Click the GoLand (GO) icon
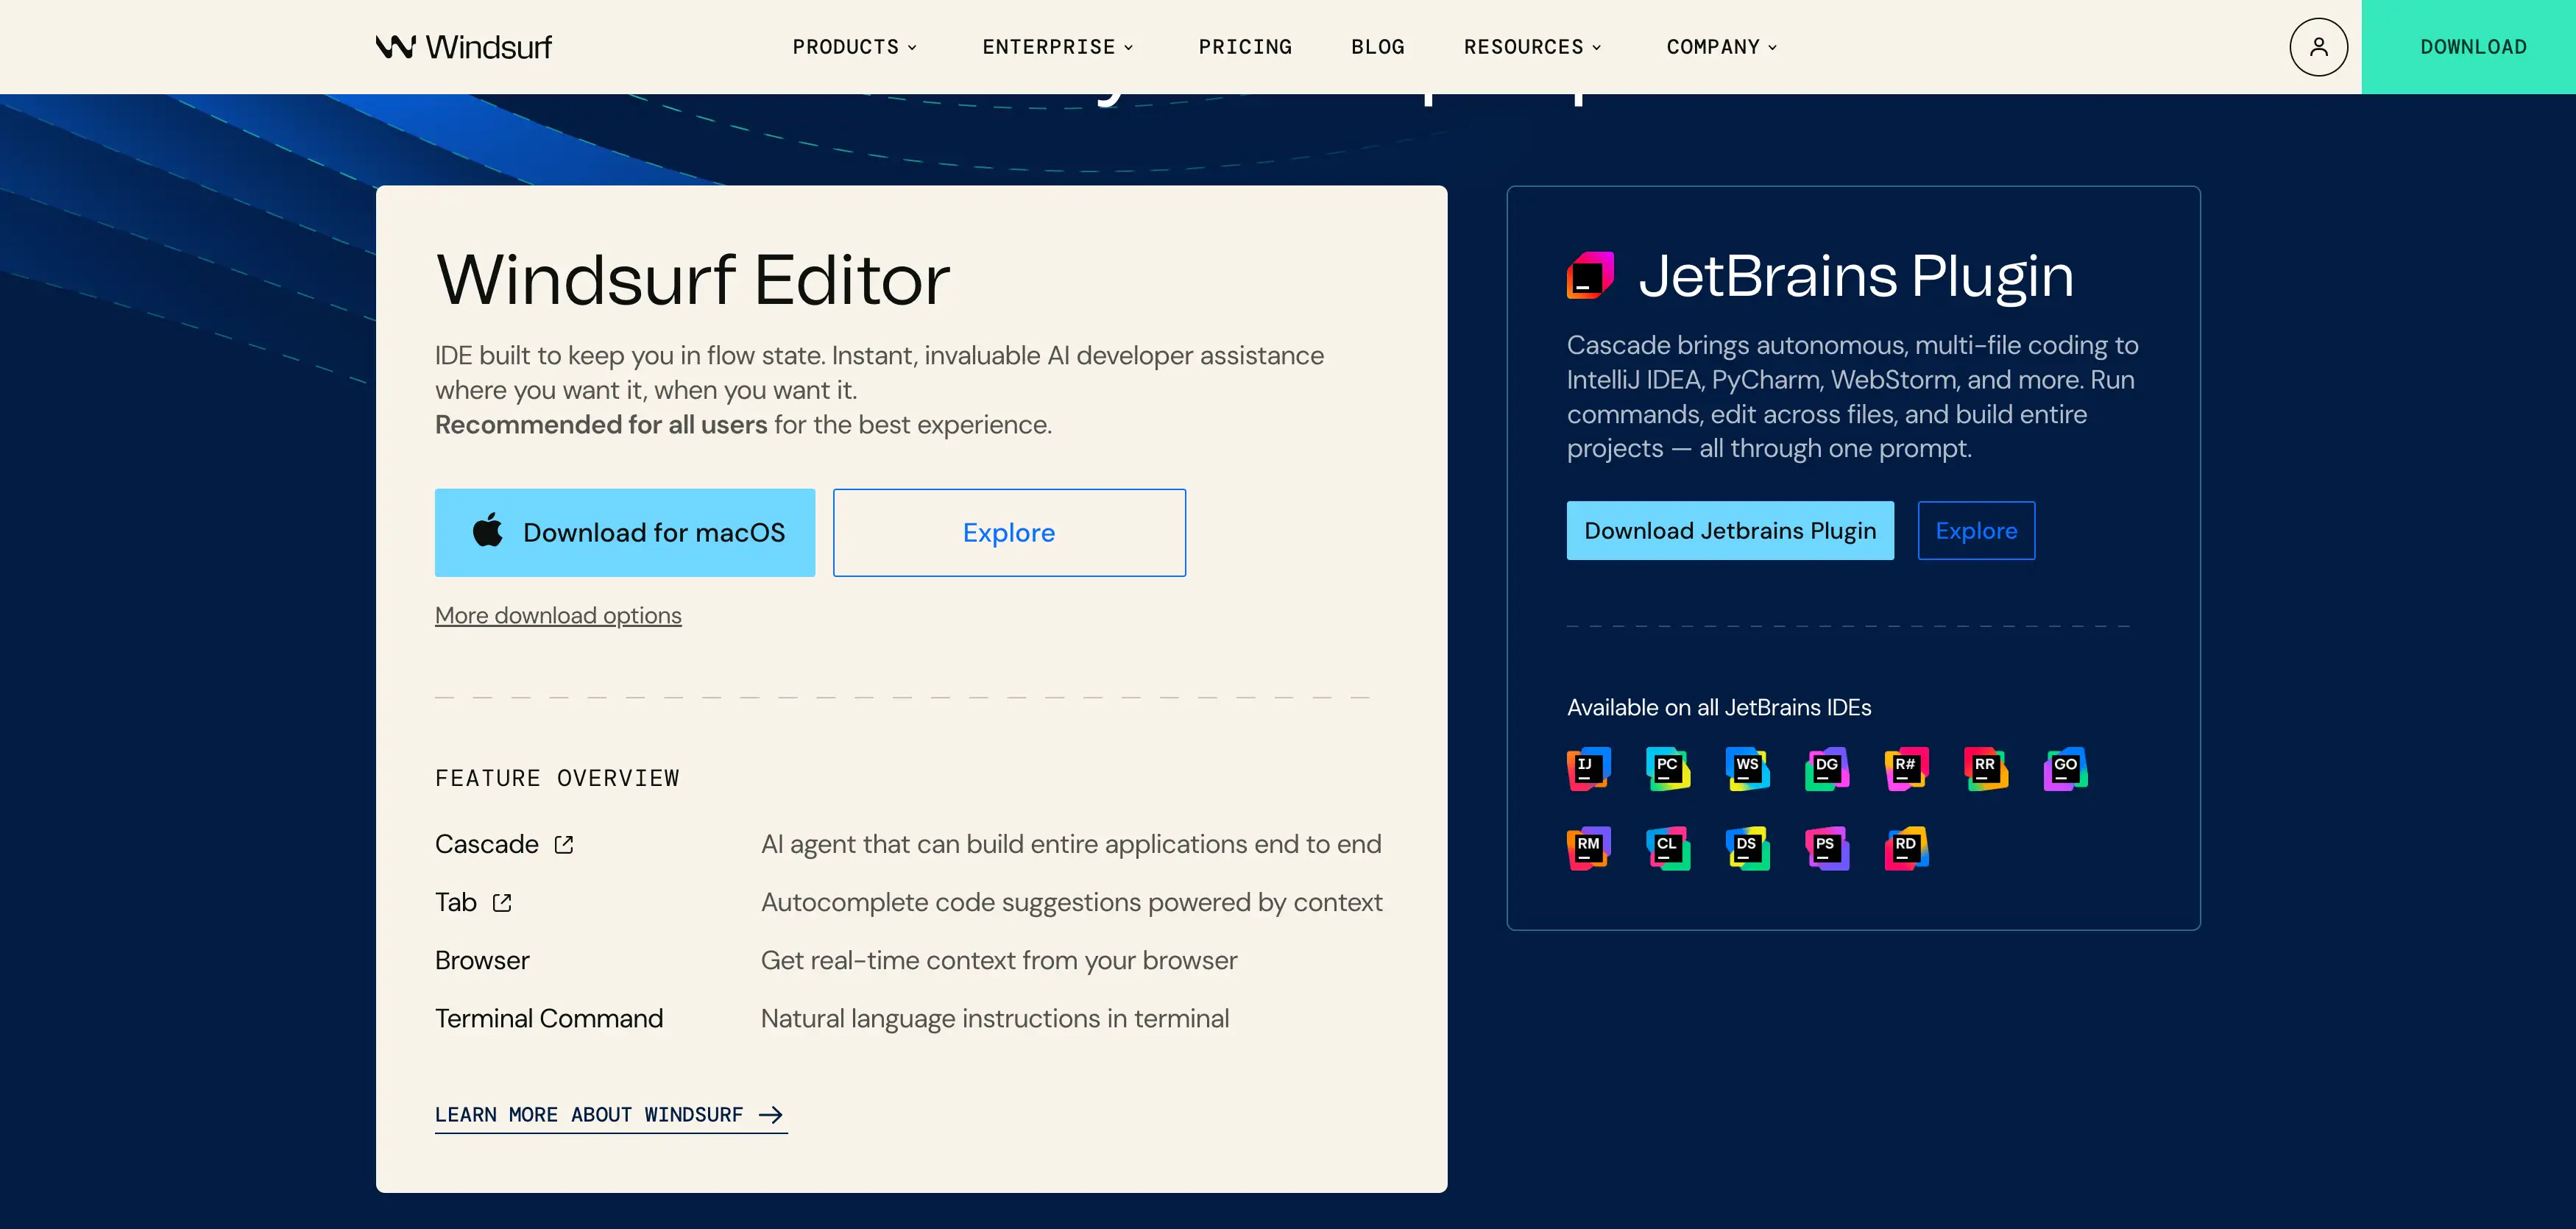Image resolution: width=2576 pixels, height=1229 pixels. pos(2065,768)
